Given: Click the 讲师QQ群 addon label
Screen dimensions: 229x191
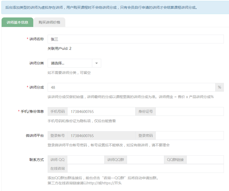Looking at the screenshot, I should [x=116, y=160].
